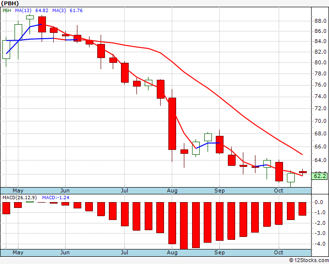This screenshot has width=329, height=264.
Task: Click the 86.0 price axis label
Action: pos(320,31)
